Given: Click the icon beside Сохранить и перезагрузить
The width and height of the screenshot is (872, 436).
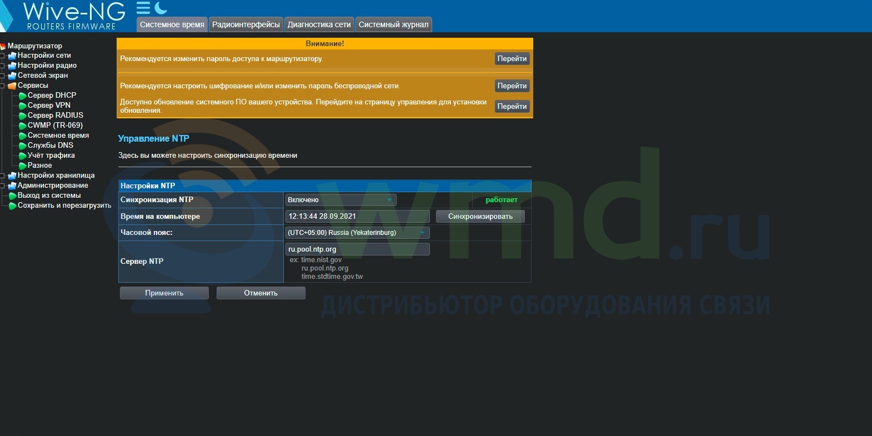Looking at the screenshot, I should click(x=13, y=206).
